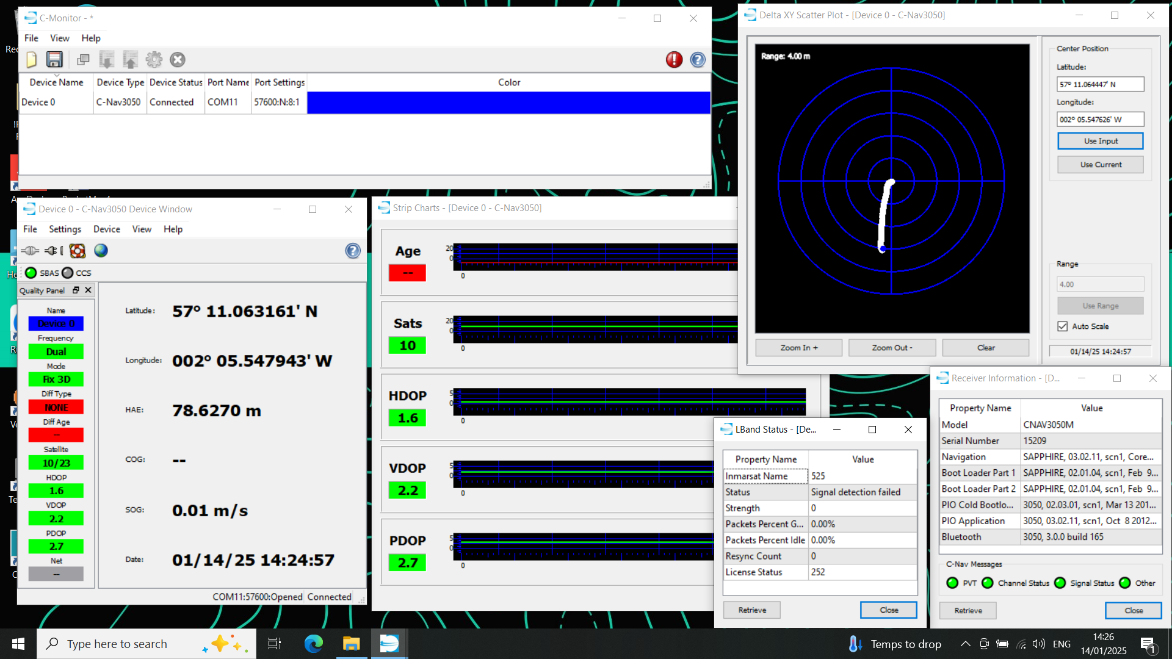Click the red alert exclamation icon
The width and height of the screenshot is (1172, 659).
[674, 59]
